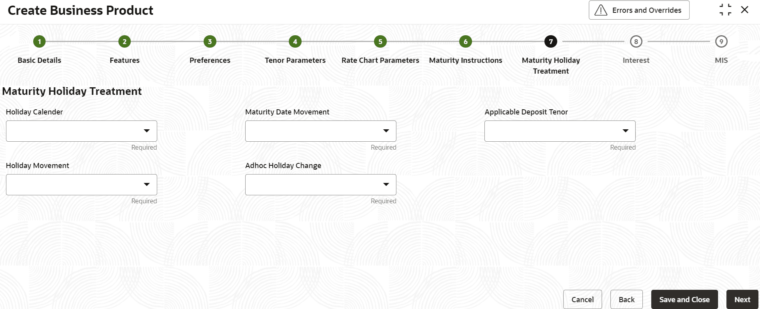The width and height of the screenshot is (760, 309).
Task: Click the step 1 Basic Details circle
Action: (x=39, y=41)
